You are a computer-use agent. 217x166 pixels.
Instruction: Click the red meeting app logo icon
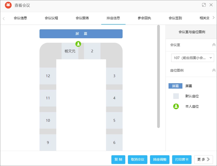coord(8,5)
